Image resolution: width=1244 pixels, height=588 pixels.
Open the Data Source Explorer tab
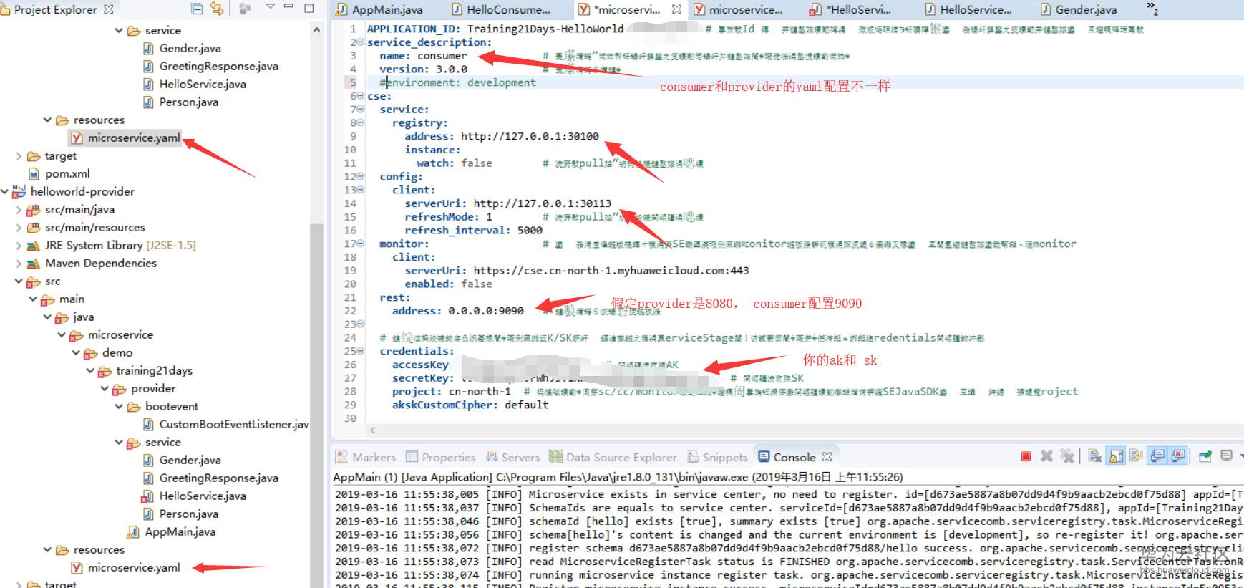point(613,457)
